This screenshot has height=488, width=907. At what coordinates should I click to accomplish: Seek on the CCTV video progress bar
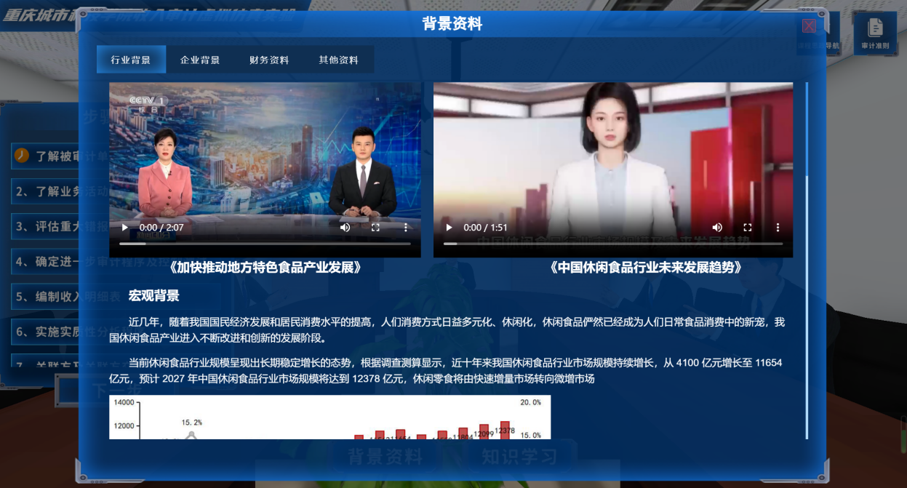coord(265,244)
